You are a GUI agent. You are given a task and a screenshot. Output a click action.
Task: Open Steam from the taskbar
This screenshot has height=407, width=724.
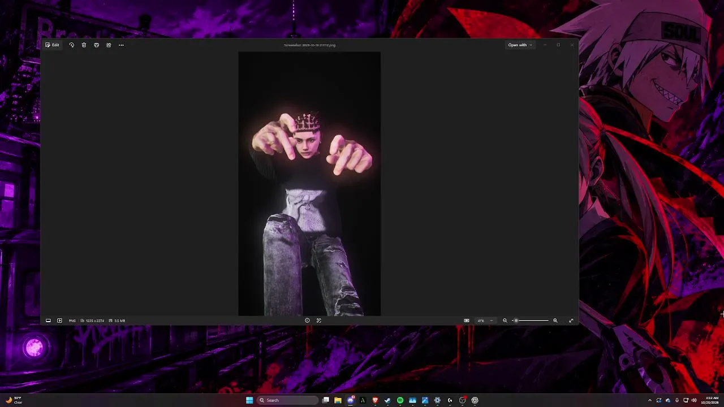click(x=387, y=400)
